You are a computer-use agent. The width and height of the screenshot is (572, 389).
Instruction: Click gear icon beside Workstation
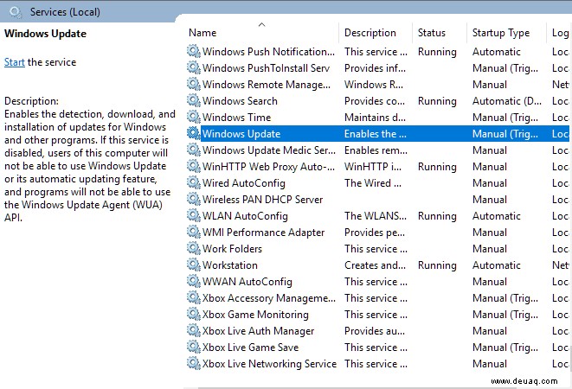tap(194, 265)
